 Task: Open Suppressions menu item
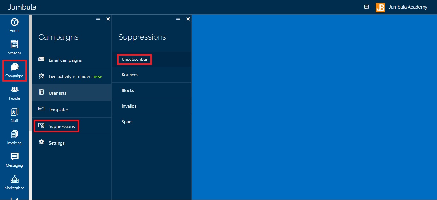72,126
